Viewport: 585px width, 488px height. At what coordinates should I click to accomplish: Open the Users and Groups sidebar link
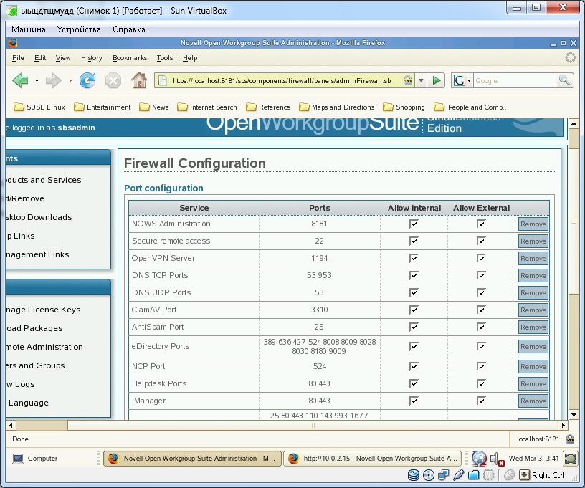click(x=35, y=365)
